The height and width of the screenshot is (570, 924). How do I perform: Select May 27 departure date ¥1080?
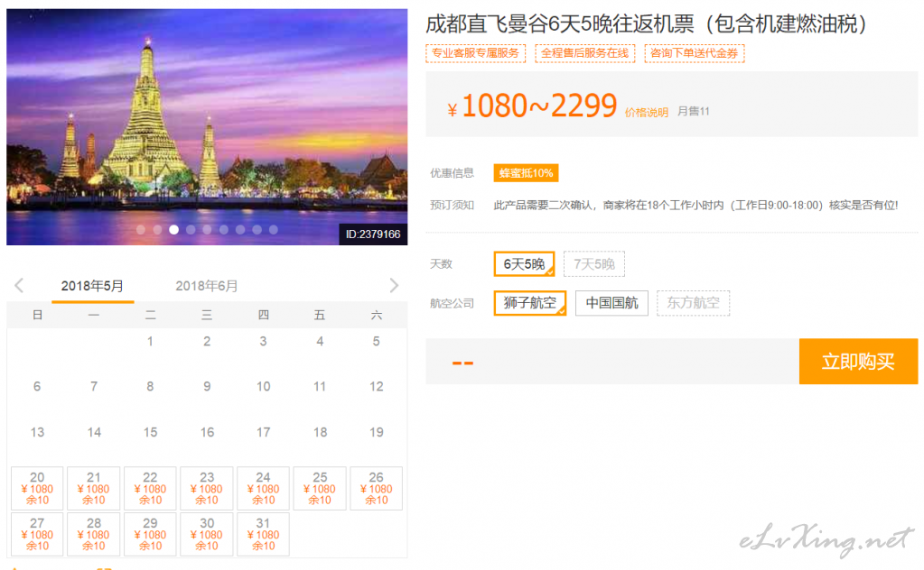(x=37, y=534)
